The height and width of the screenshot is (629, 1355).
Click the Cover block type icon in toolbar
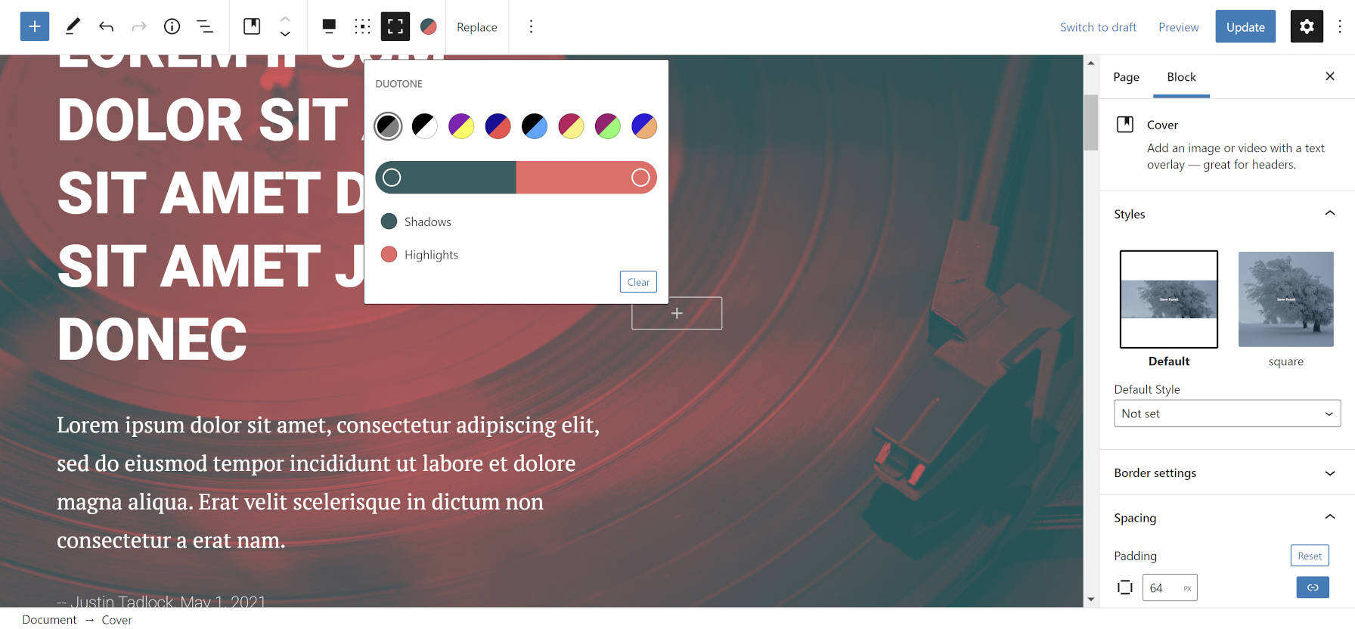tap(252, 26)
